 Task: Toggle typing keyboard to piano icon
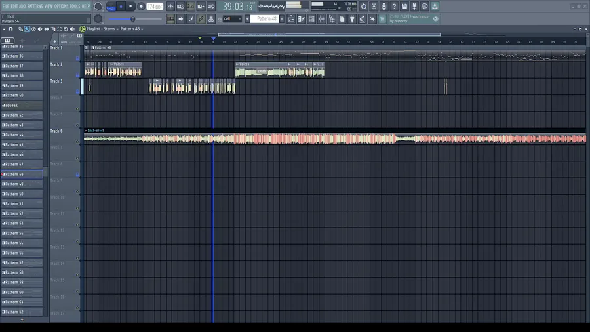(x=170, y=19)
